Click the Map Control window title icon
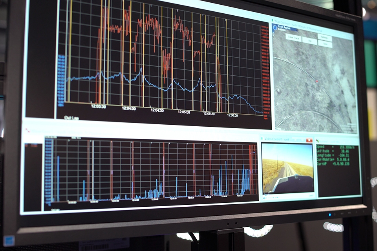This screenshot has width=377, height=251. 273,21
